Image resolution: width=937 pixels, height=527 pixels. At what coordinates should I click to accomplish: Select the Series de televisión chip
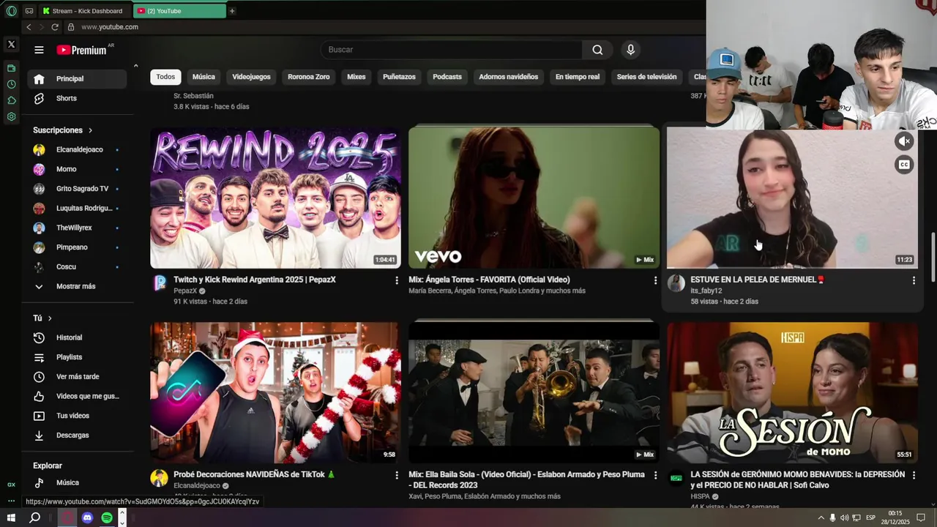(646, 77)
